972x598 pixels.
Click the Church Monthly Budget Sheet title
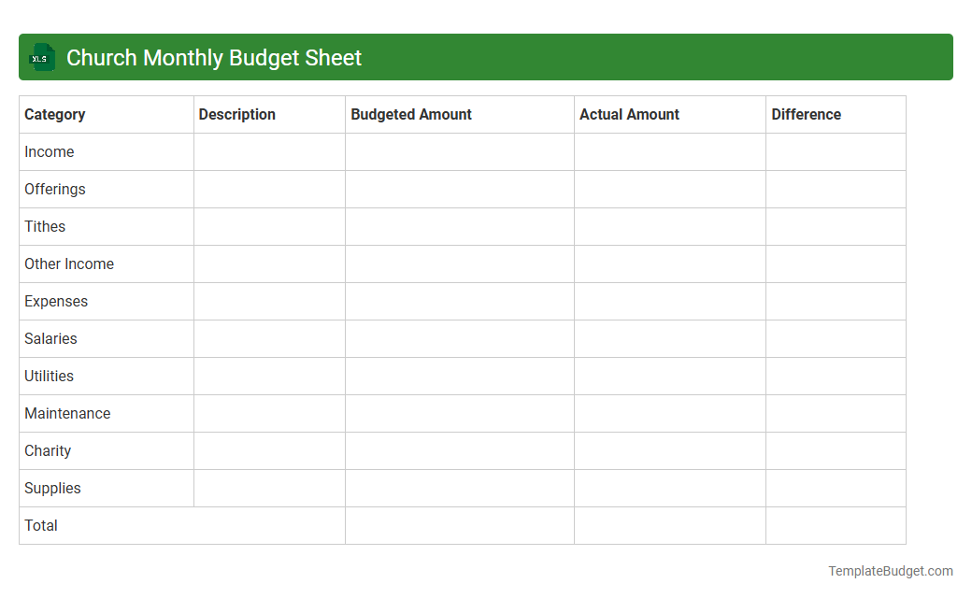(214, 57)
